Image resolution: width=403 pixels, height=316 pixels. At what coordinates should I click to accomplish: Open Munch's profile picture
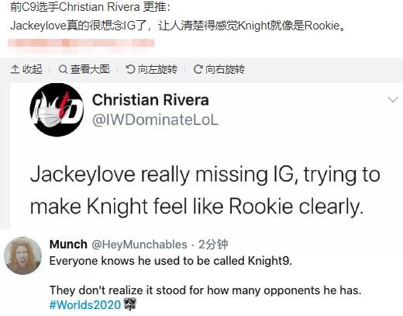(22, 255)
